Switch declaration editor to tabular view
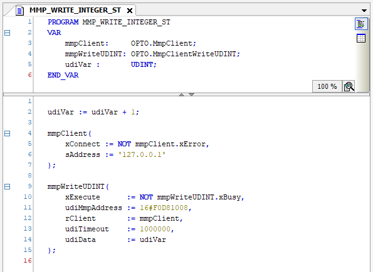 (361, 38)
